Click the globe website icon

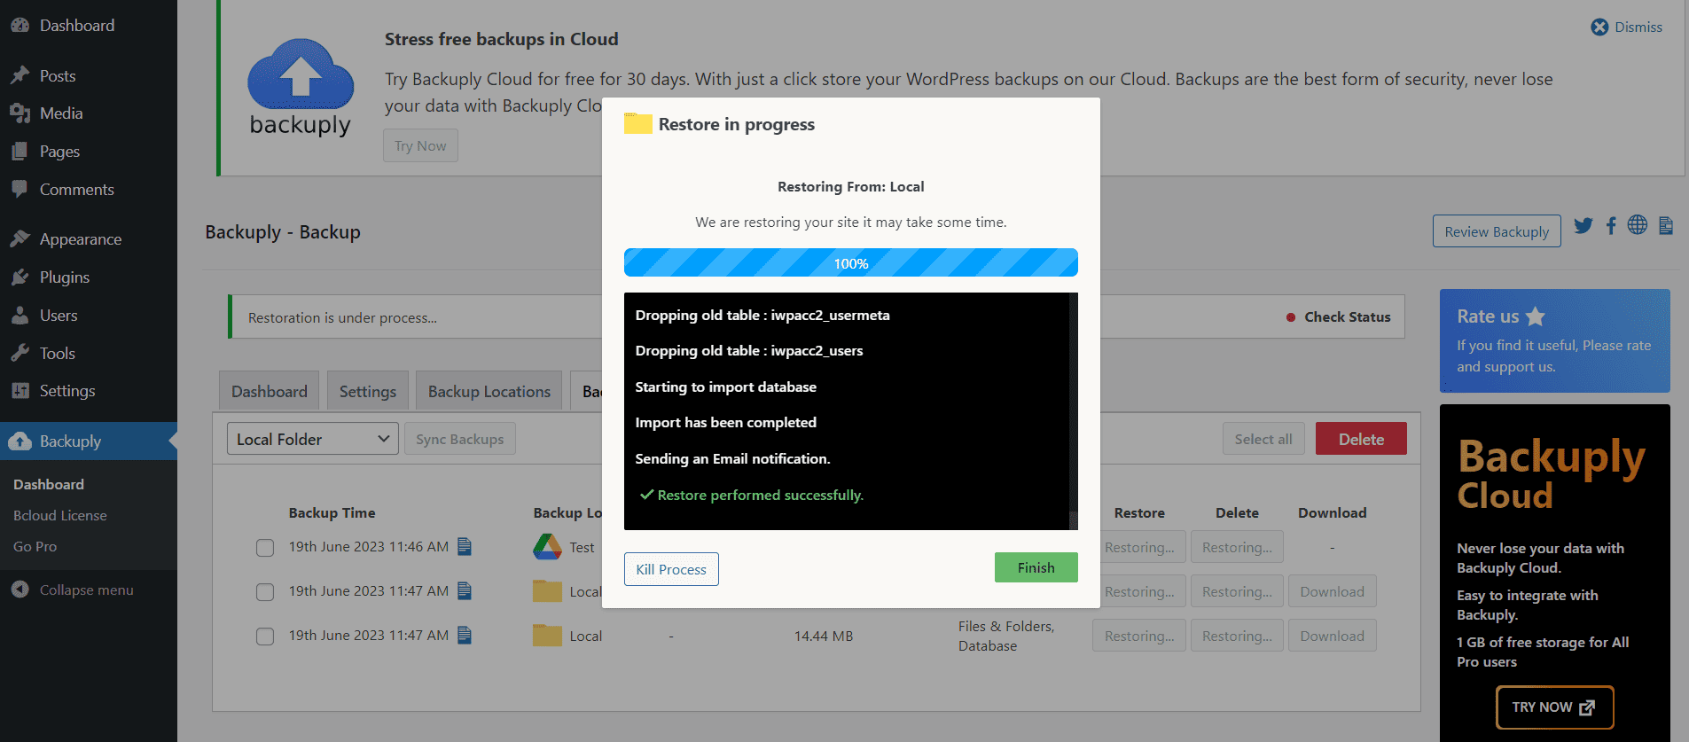coord(1638,225)
